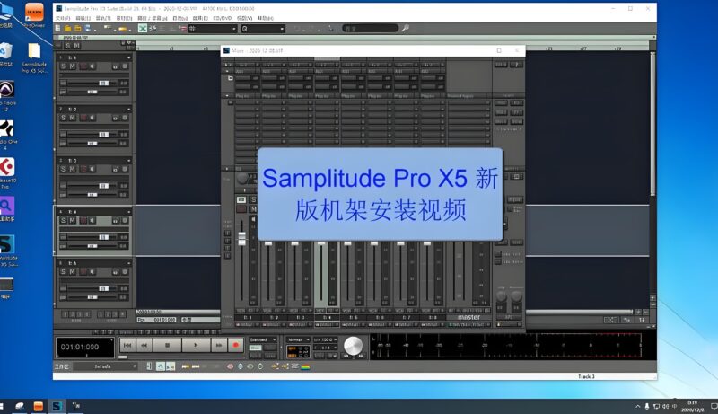The image size is (718, 414).
Task: Click the magnifier search icon beside the search field
Action: (406, 29)
